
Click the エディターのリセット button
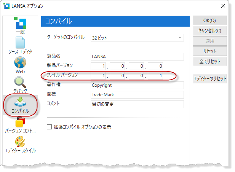(x=209, y=79)
